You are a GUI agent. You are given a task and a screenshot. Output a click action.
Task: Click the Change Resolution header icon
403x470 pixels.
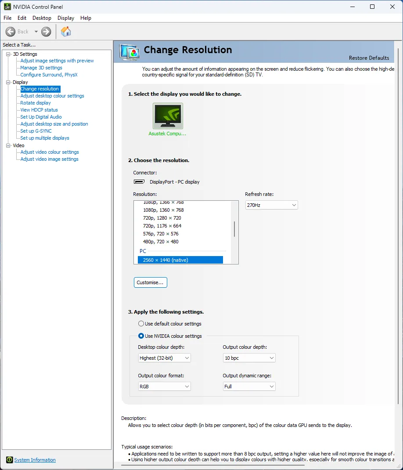pyautogui.click(x=130, y=52)
